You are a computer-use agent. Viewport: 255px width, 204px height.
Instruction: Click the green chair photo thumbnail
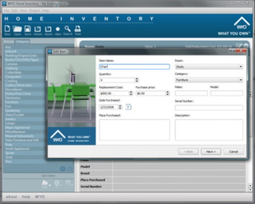click(x=72, y=91)
